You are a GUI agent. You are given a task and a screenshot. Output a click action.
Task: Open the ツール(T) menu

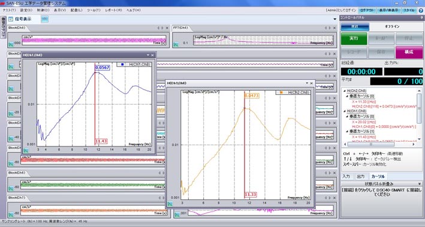point(94,10)
